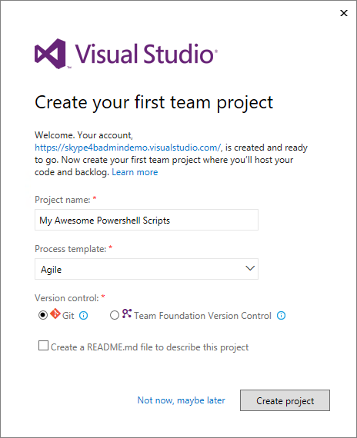Image resolution: width=357 pixels, height=438 pixels.
Task: Focus the Project name text field
Action: tap(146, 220)
